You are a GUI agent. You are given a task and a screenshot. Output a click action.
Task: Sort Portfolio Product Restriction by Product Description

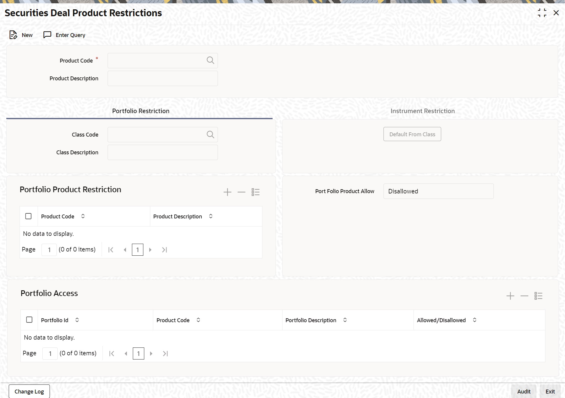click(211, 216)
